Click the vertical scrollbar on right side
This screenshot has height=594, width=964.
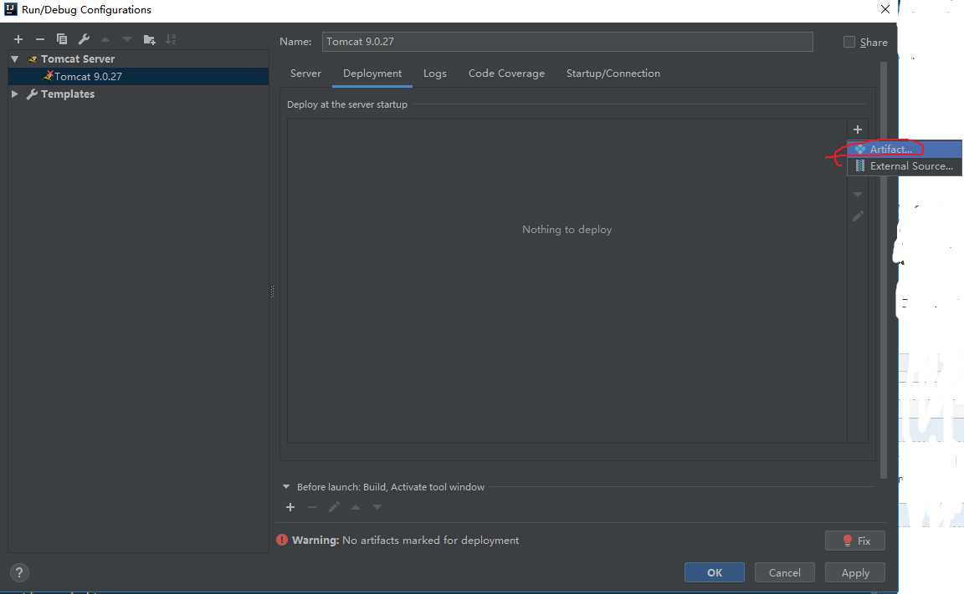point(884,270)
